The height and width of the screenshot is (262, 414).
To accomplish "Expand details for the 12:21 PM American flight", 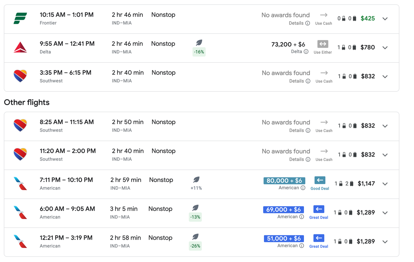I will click(385, 242).
